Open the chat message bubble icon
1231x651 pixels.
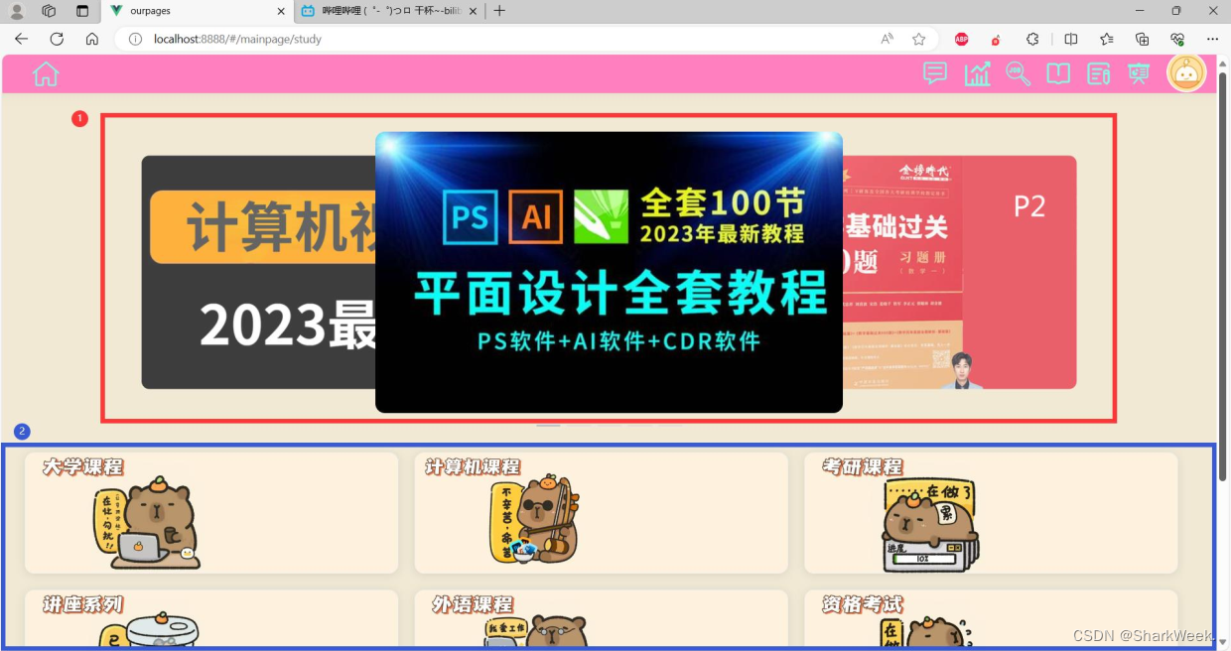click(935, 73)
